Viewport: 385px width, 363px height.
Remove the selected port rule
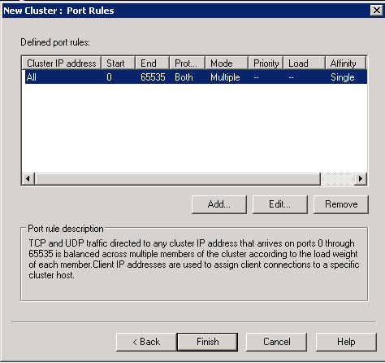click(341, 204)
